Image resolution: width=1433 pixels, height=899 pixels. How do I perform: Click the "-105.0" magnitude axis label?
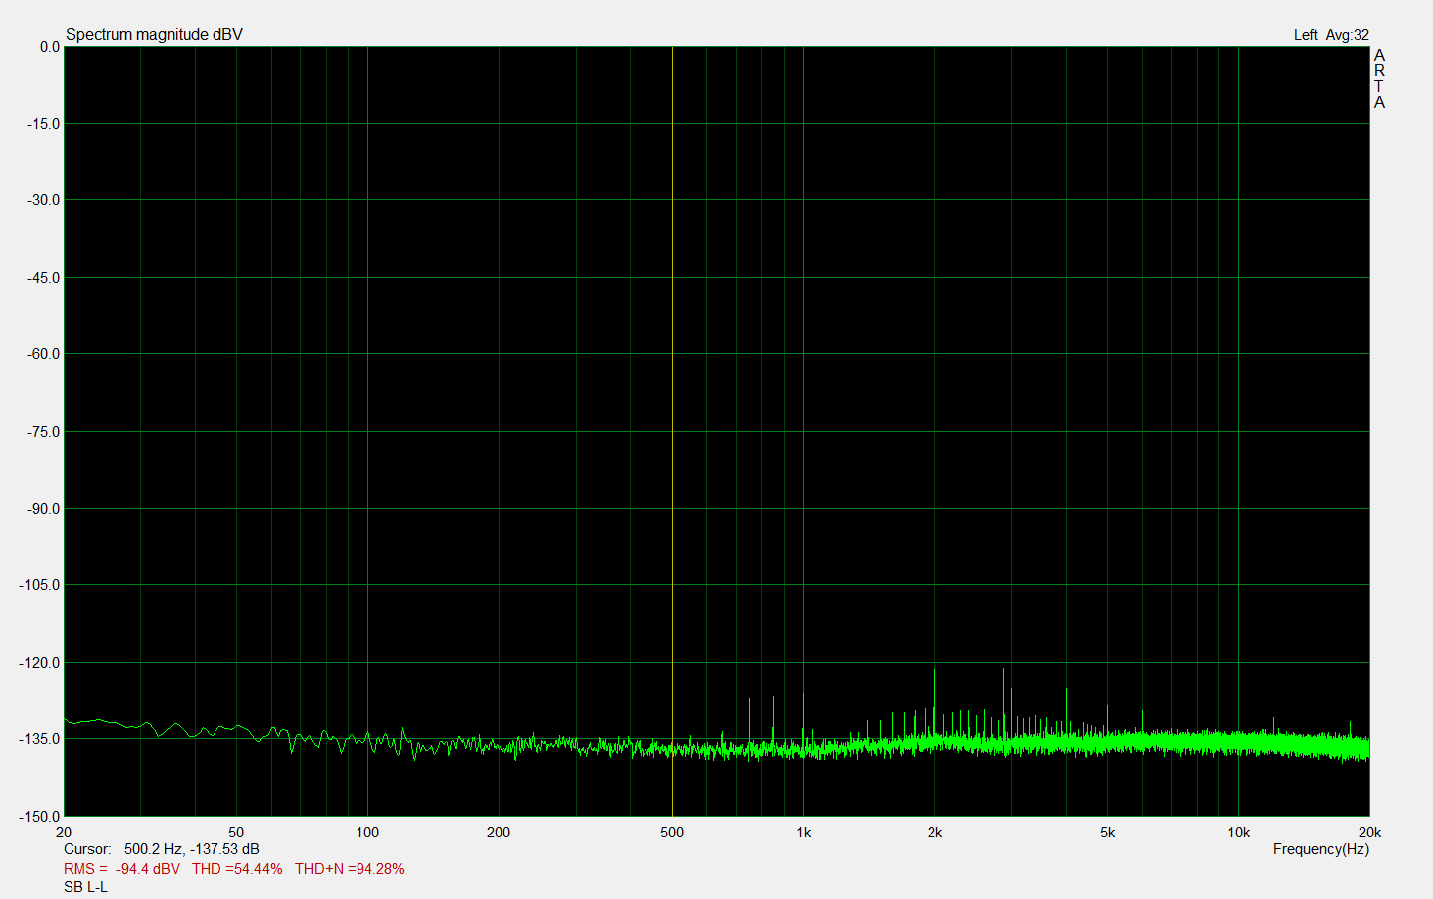tap(40, 585)
